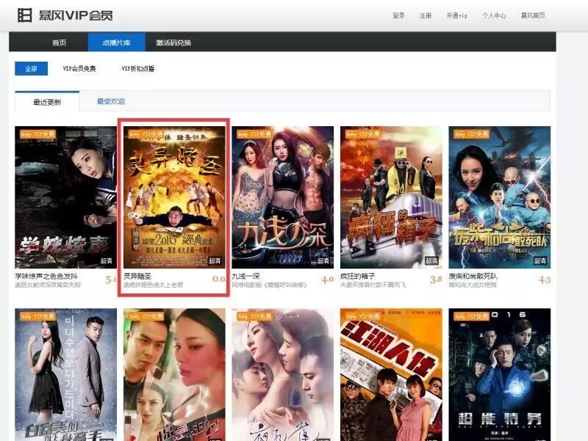This screenshot has width=588, height=441.
Task: Select the 点播片库 navigation tab
Action: 116,42
